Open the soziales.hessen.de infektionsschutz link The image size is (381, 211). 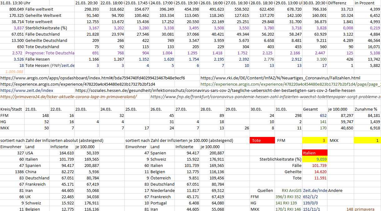(215, 90)
